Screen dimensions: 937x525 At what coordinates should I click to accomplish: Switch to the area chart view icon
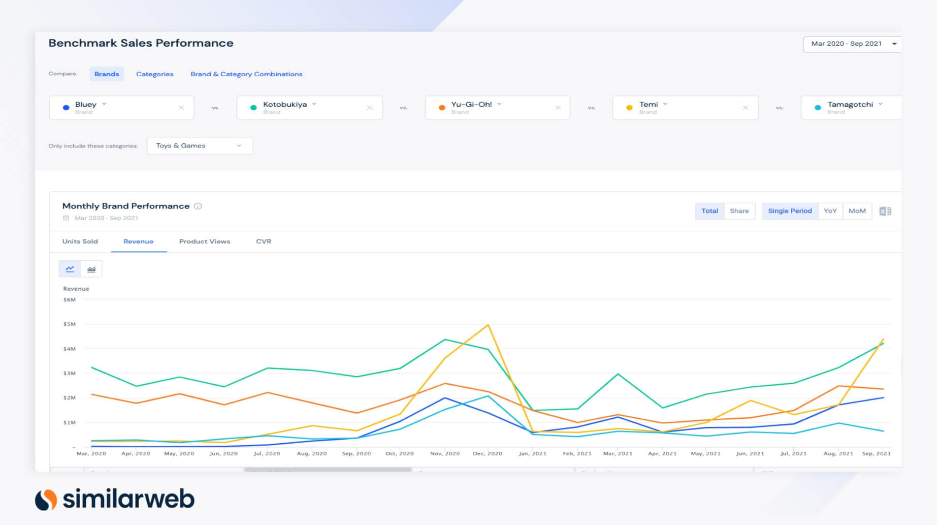point(91,269)
